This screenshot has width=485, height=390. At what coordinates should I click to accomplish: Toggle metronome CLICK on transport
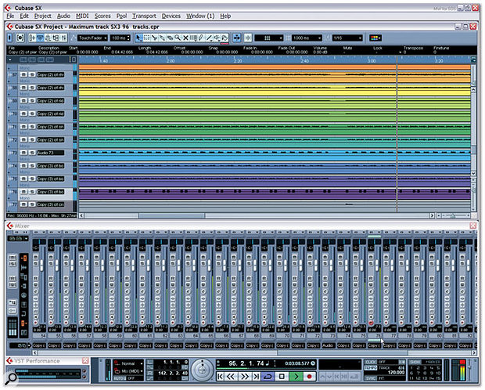[x=371, y=362]
